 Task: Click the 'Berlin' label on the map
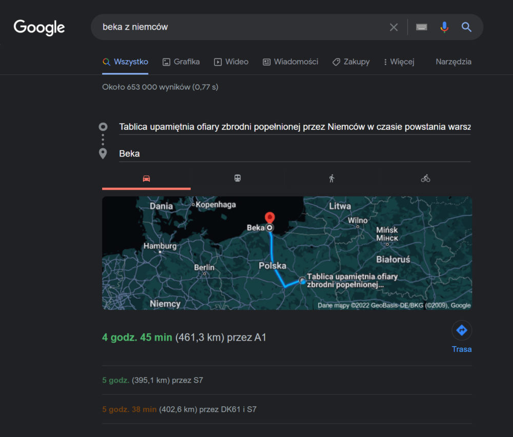pos(204,268)
